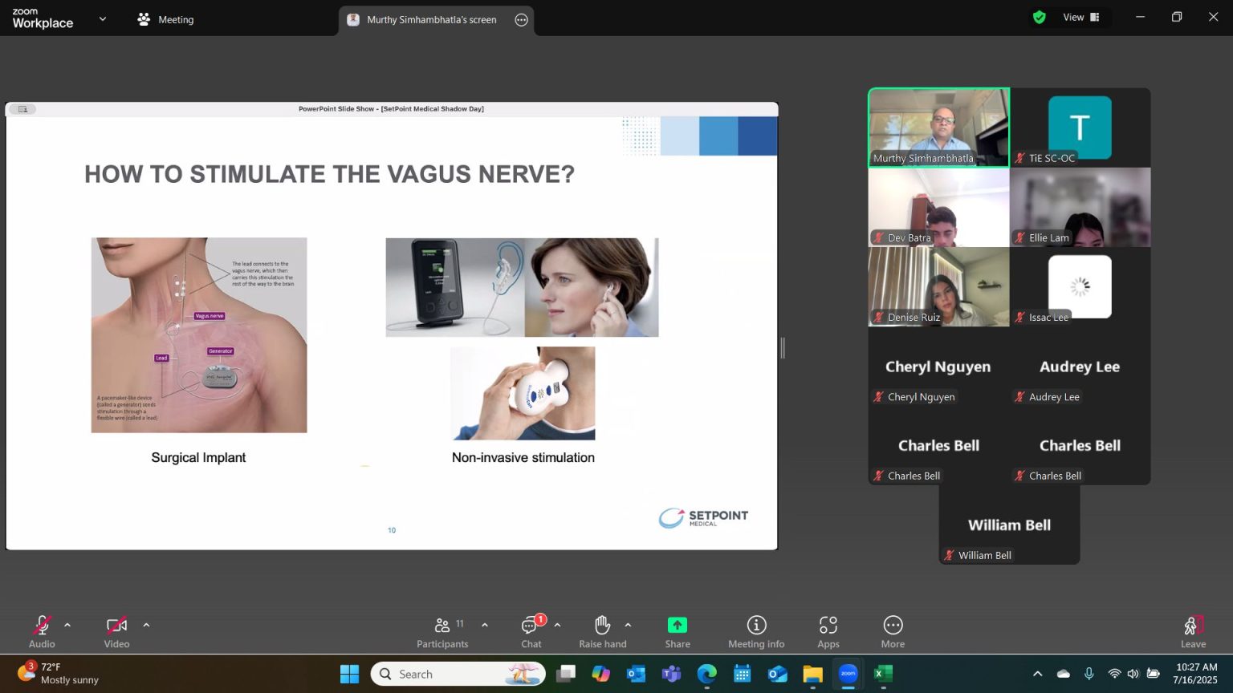Select Dev Batra's video tile

point(938,207)
